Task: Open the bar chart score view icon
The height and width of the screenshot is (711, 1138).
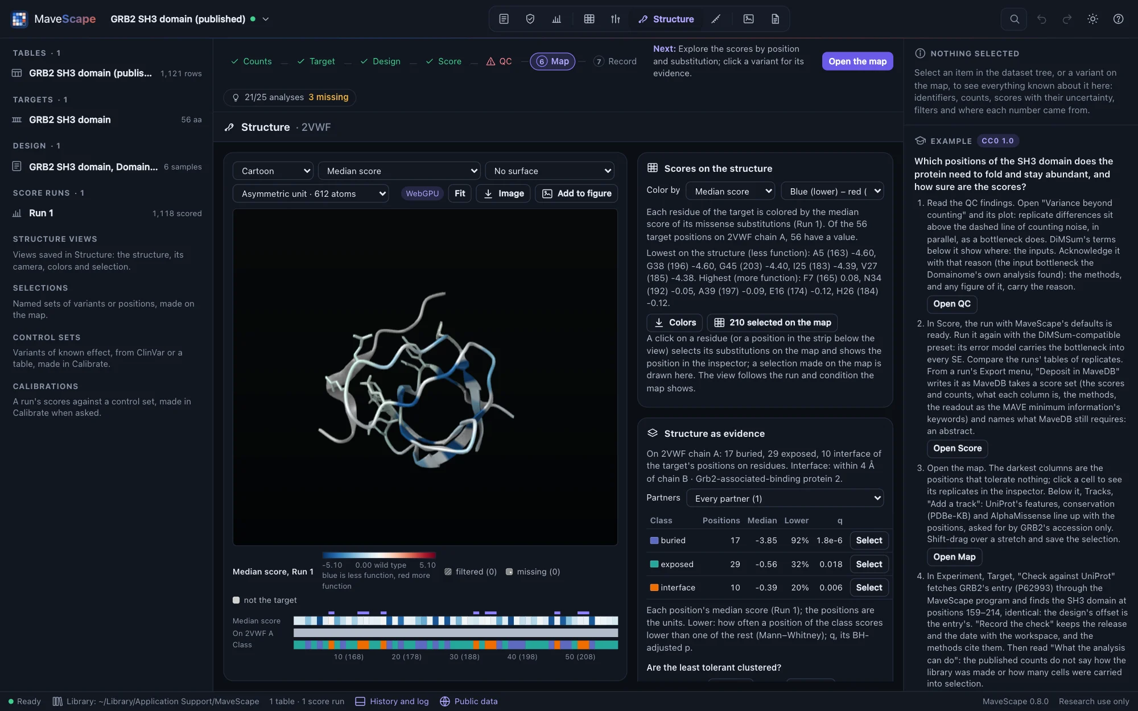Action: tap(556, 19)
